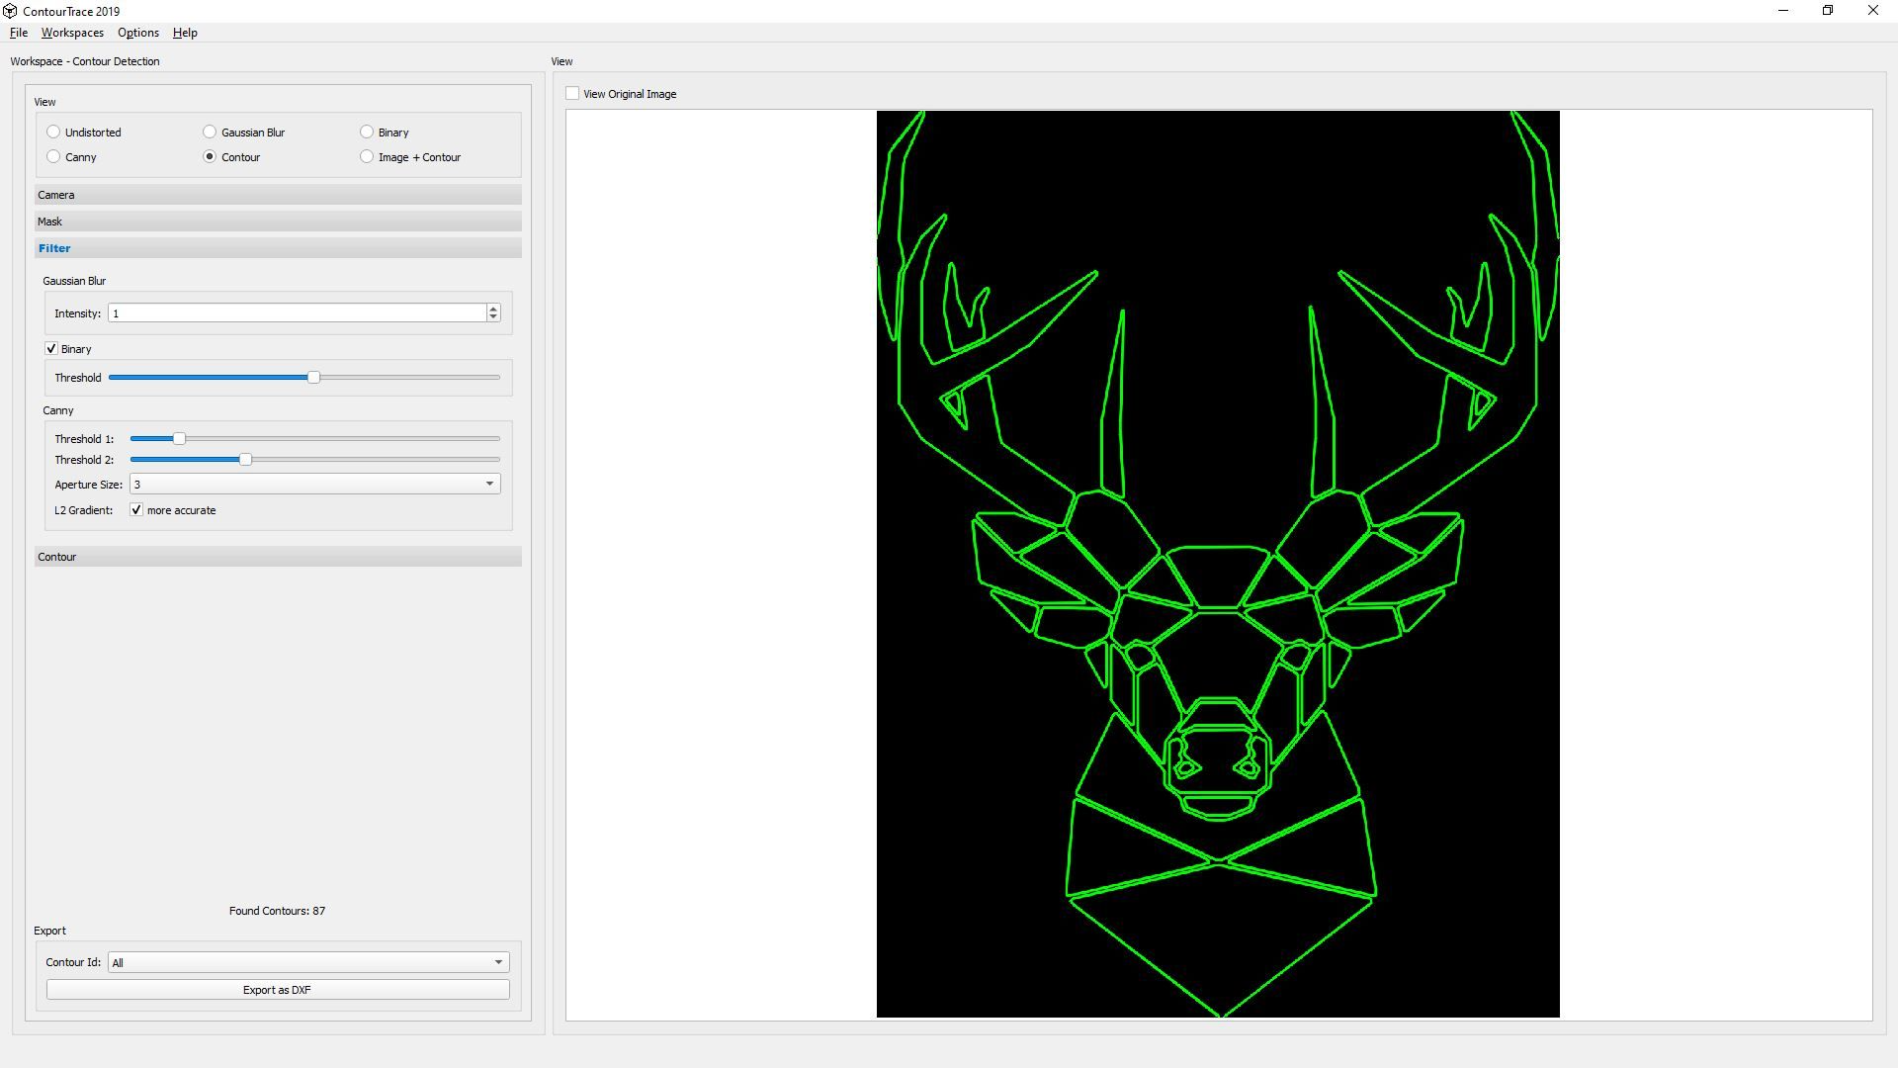
Task: Expand the Mask section
Action: point(278,222)
